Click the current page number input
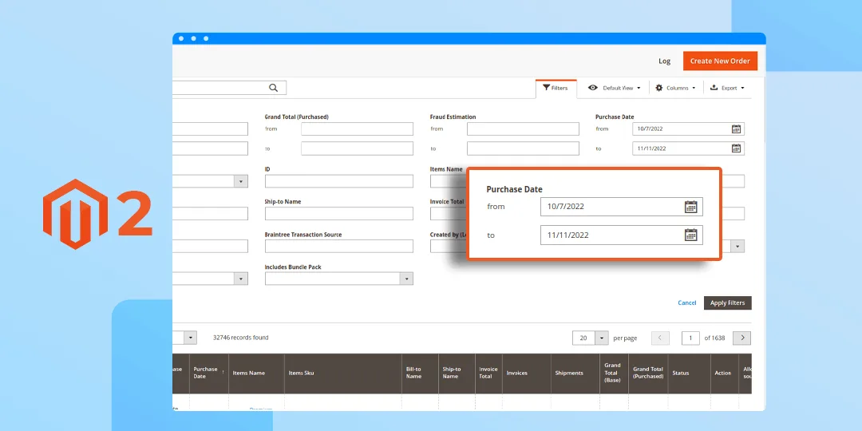This screenshot has height=431, width=862. [x=690, y=338]
